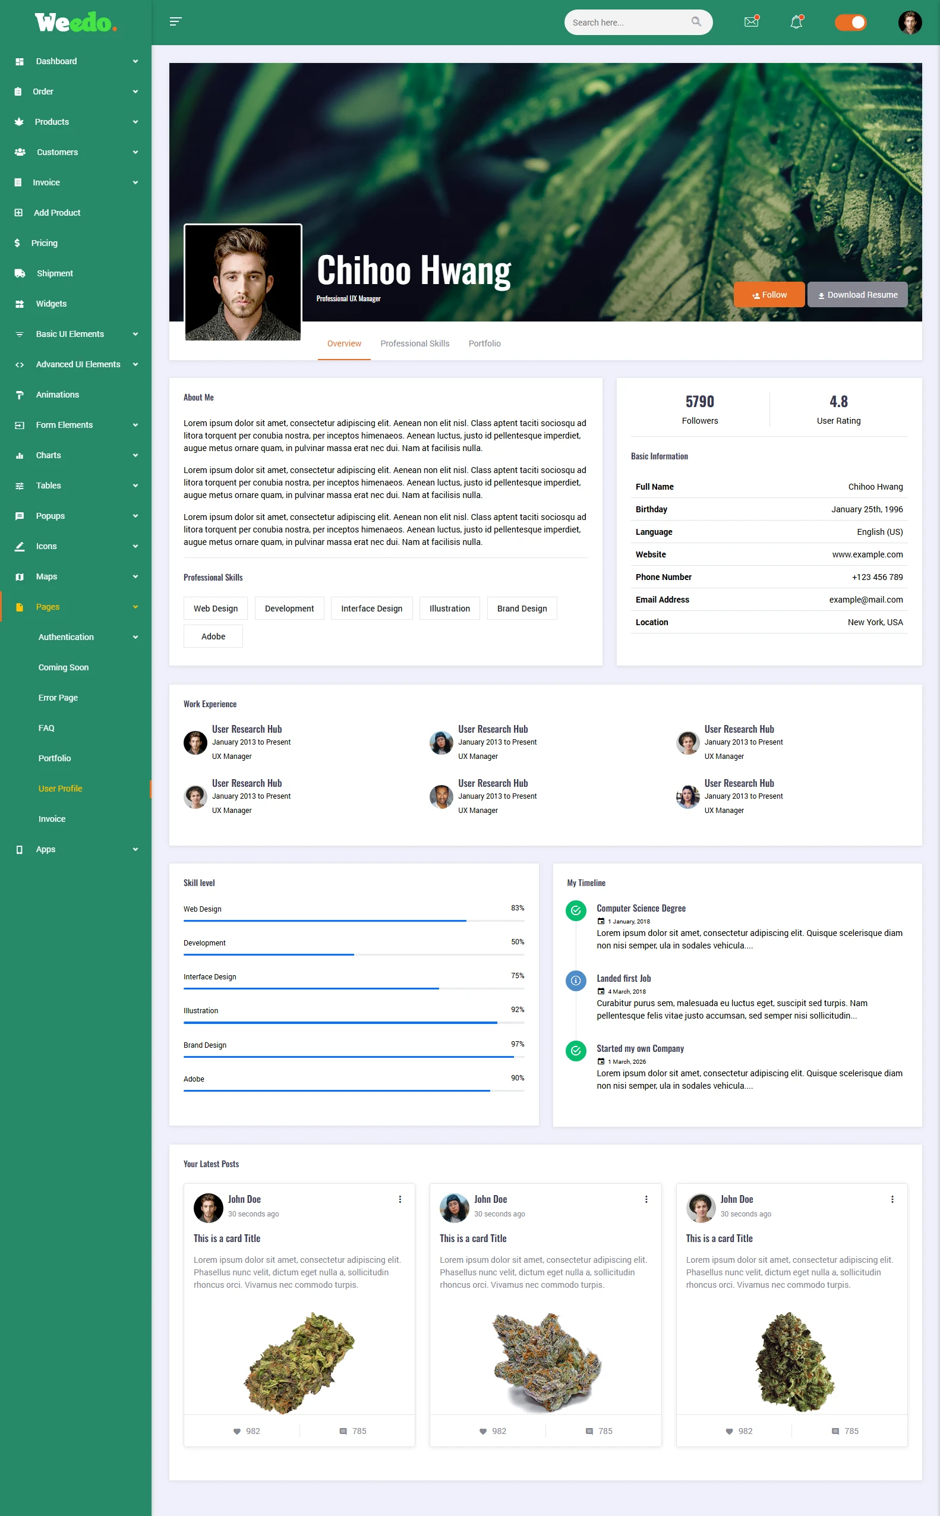Expand the Customers menu chevron
Image resolution: width=940 pixels, height=1516 pixels.
click(x=135, y=152)
